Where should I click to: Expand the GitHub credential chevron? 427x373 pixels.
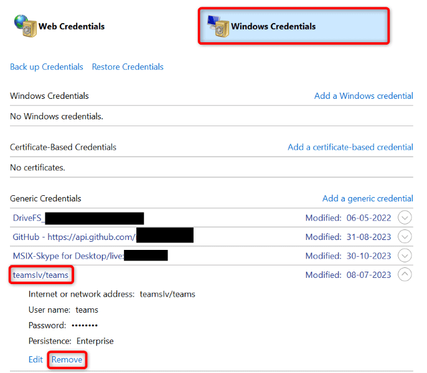click(x=405, y=237)
